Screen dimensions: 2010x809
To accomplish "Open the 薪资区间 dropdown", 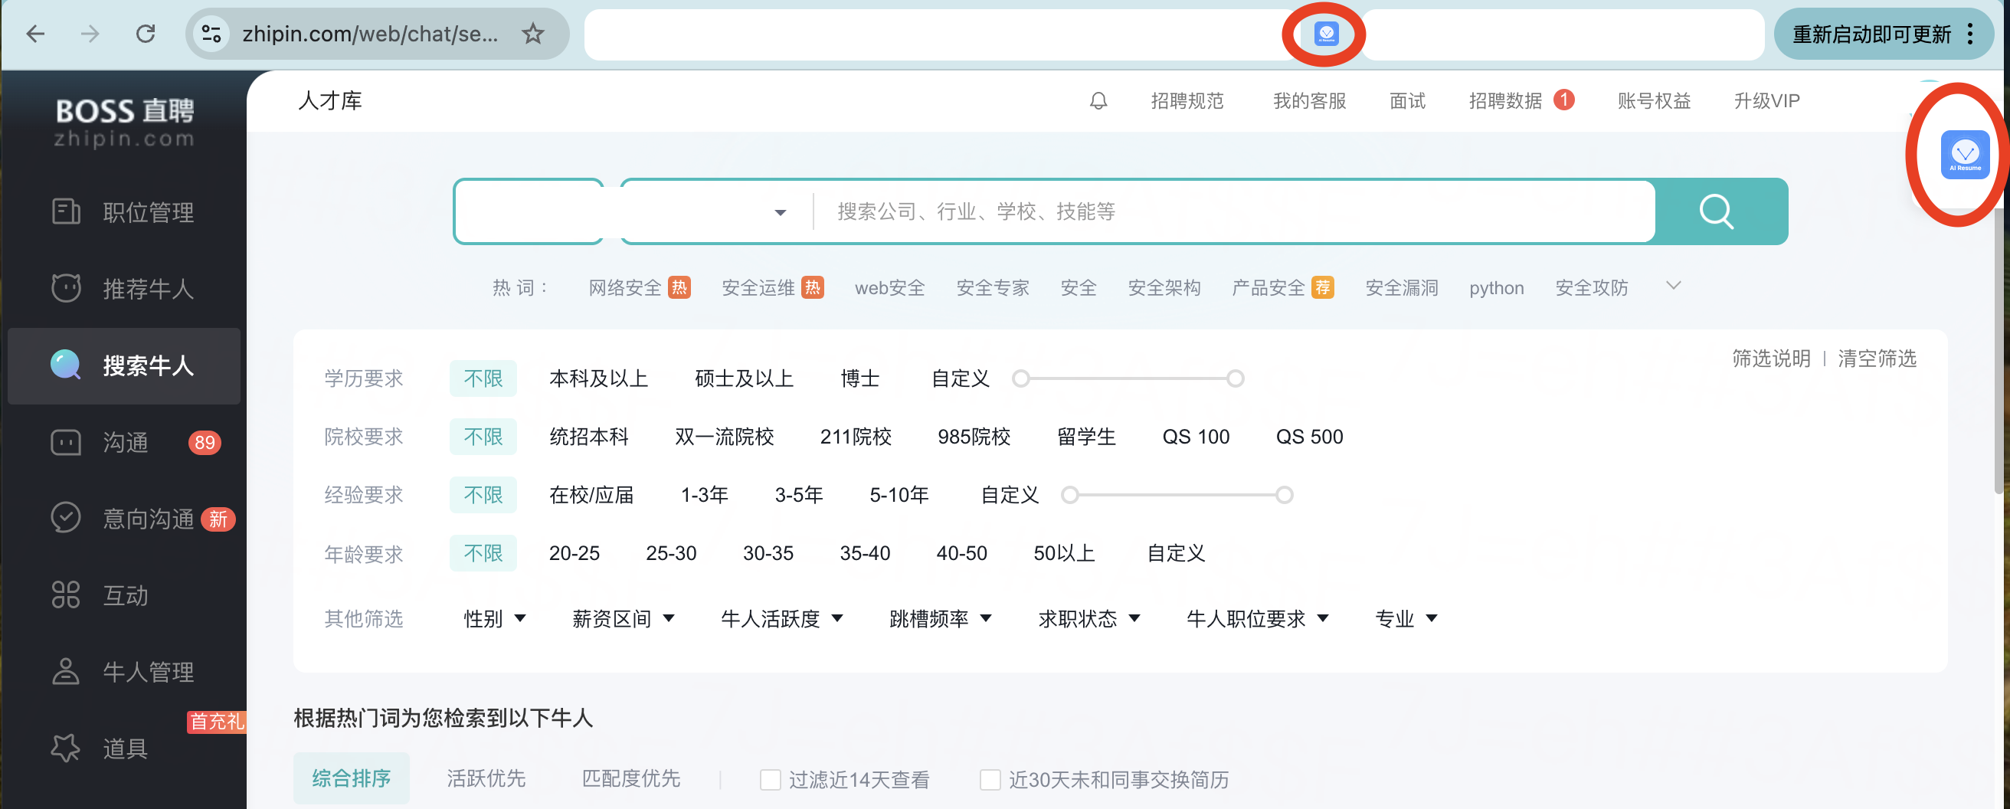I will coord(624,619).
